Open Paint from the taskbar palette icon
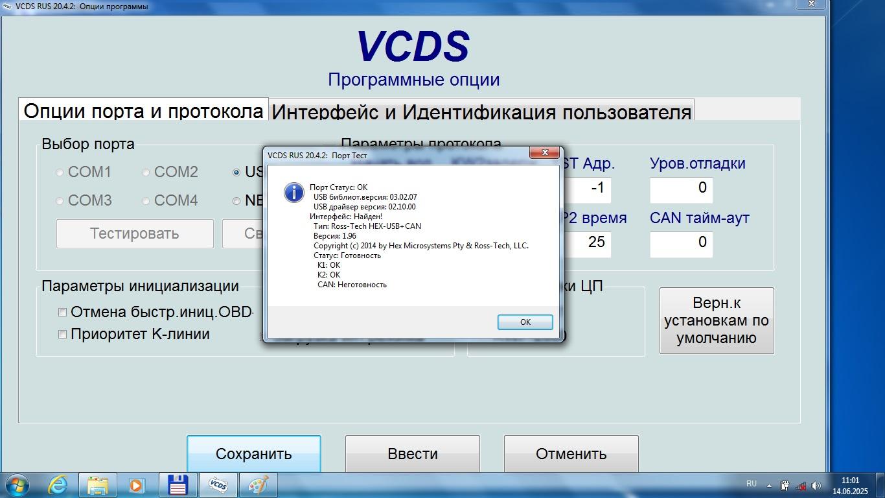Image resolution: width=885 pixels, height=498 pixels. click(259, 484)
